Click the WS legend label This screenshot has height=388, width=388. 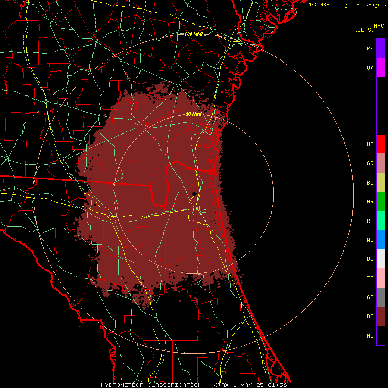(x=370, y=240)
